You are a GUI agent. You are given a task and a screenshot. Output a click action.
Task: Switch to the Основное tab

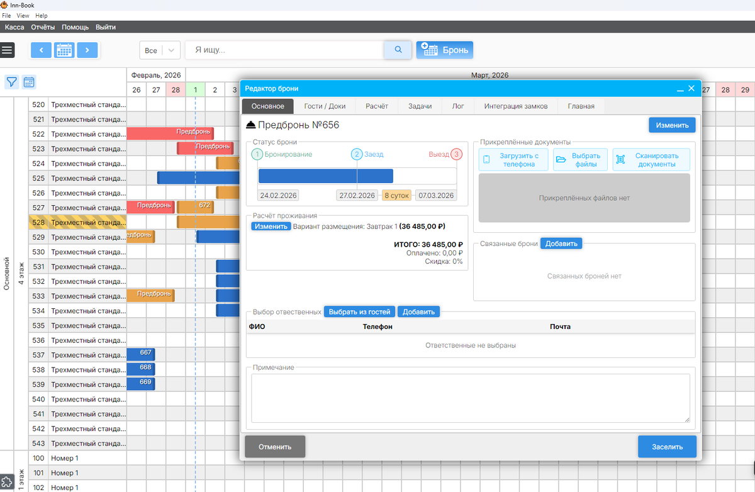tap(268, 106)
